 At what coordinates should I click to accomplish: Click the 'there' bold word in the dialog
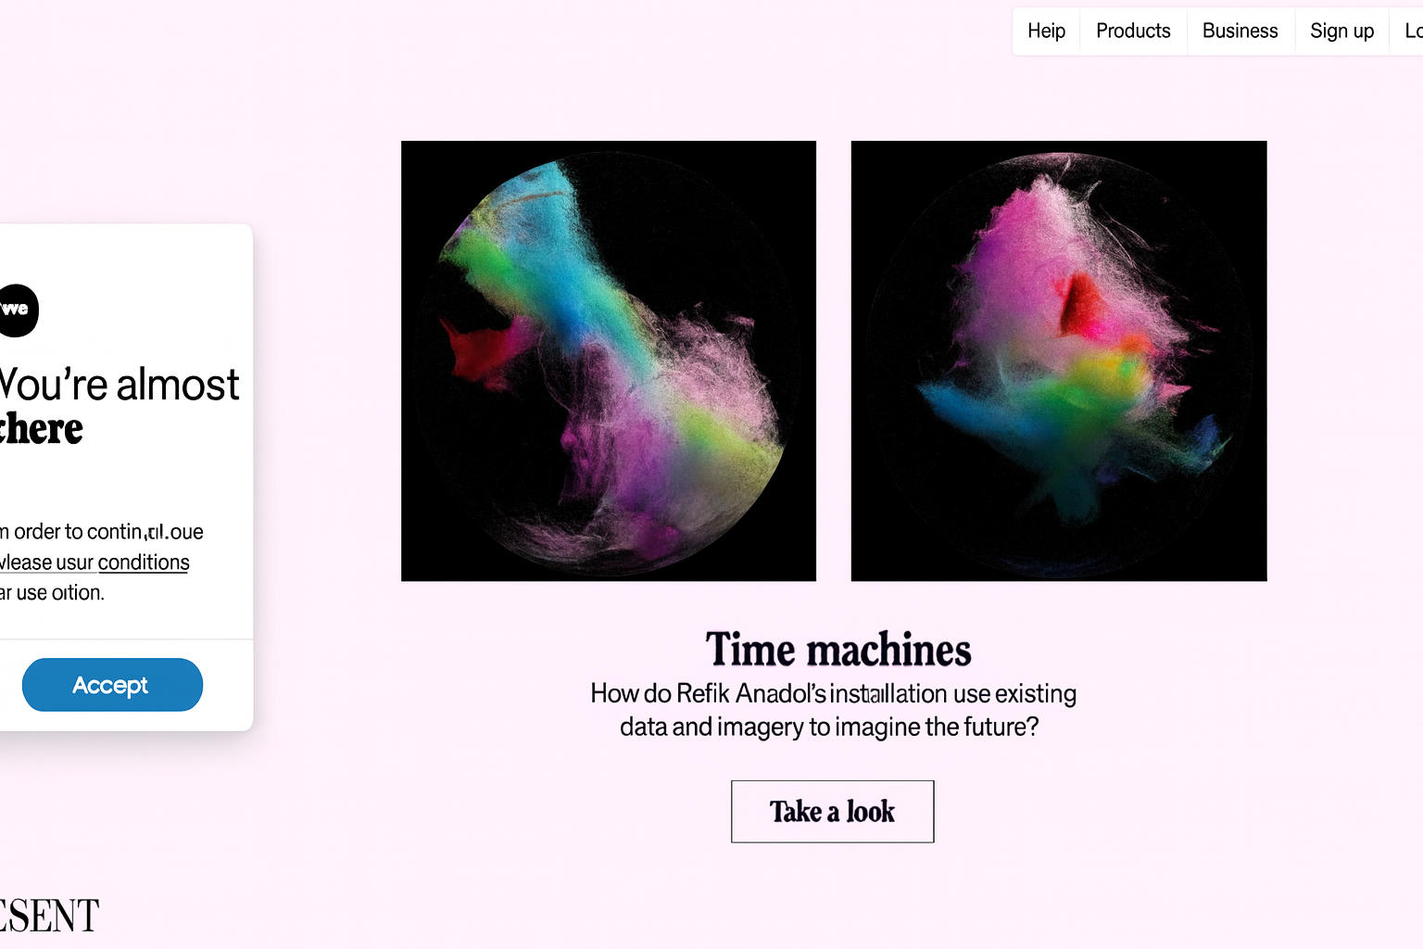click(42, 429)
